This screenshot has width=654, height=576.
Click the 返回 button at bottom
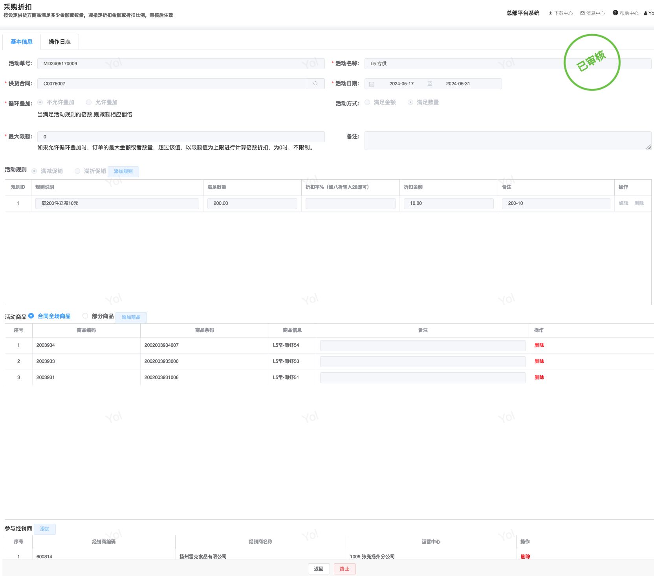[319, 569]
